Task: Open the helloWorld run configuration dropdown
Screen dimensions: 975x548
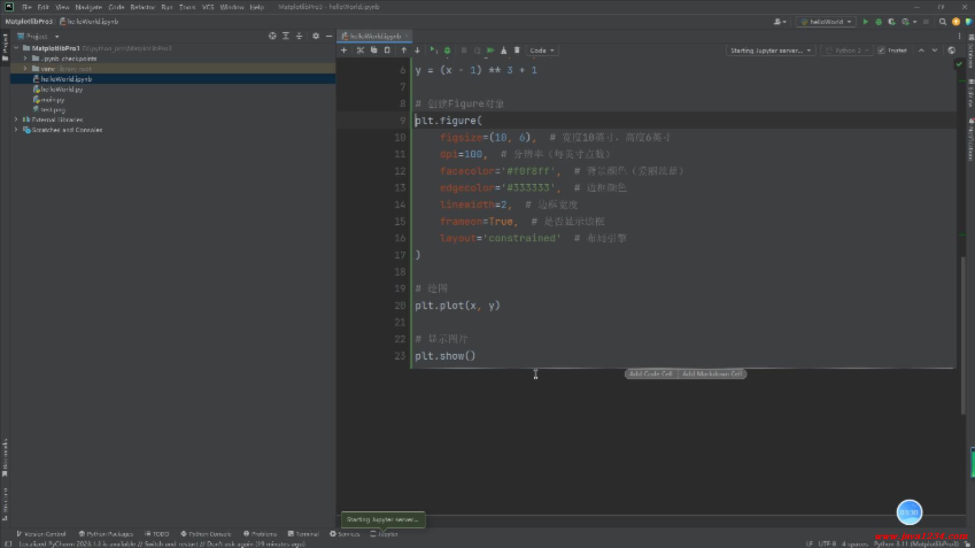Action: (x=826, y=22)
